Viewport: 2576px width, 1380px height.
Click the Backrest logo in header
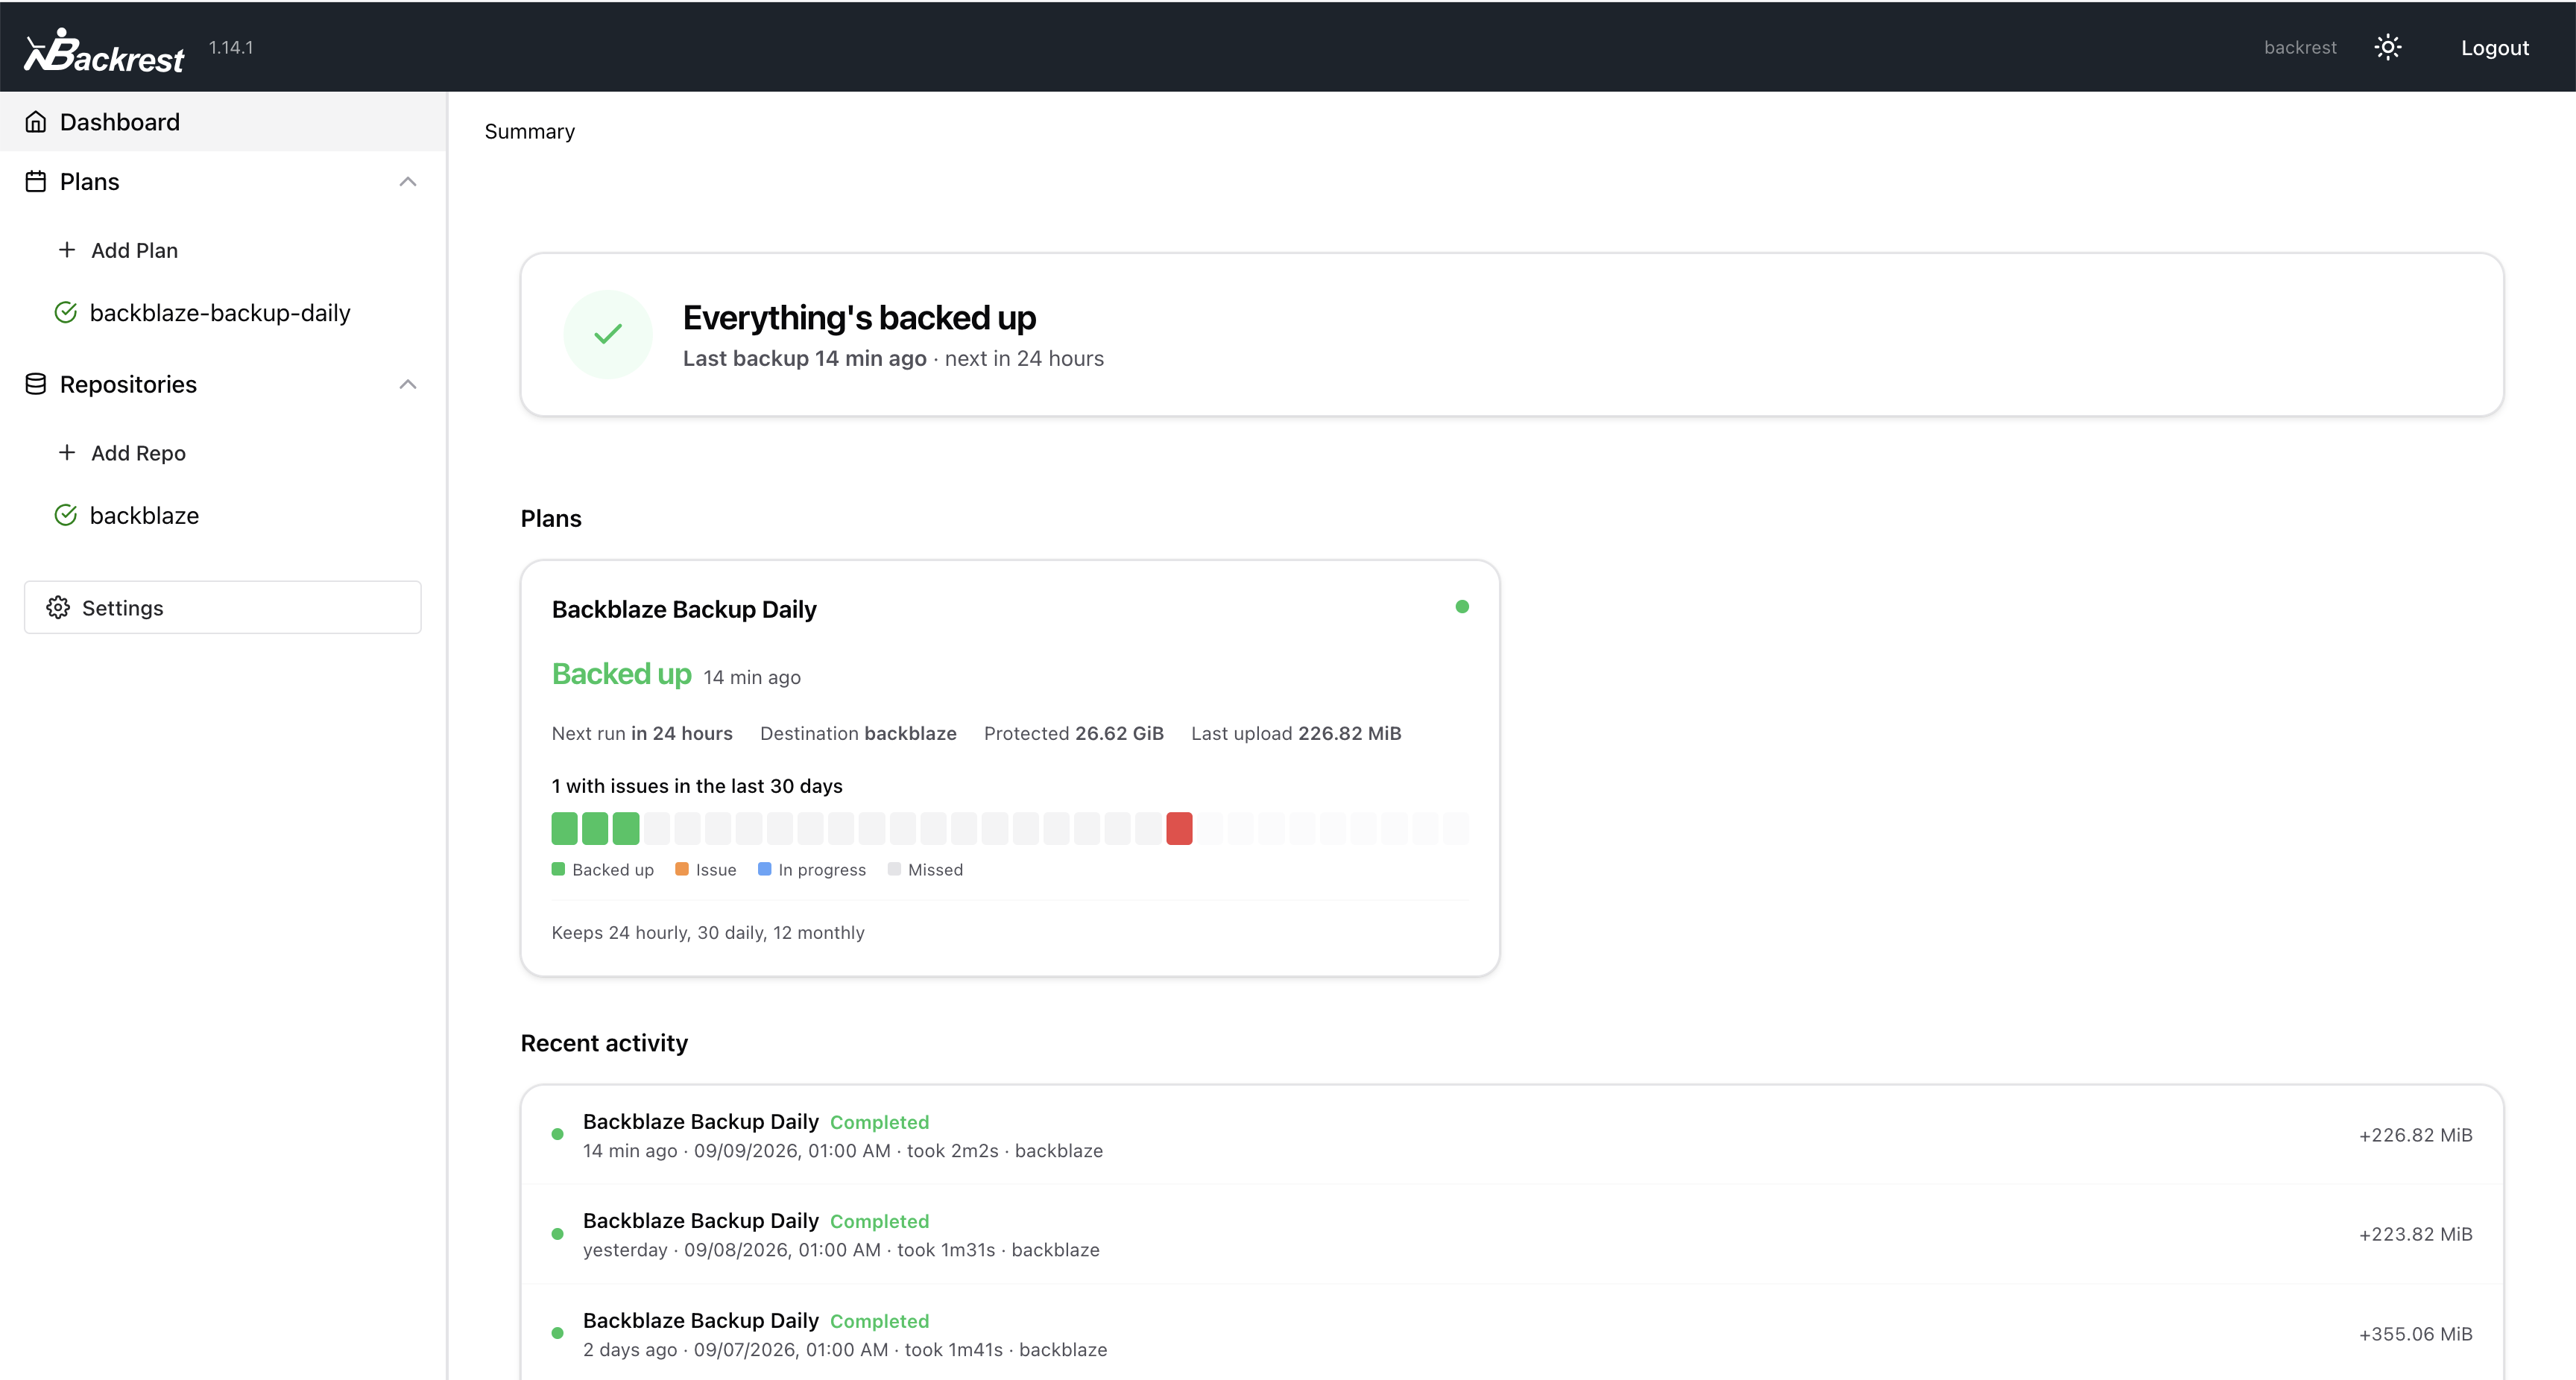click(104, 49)
